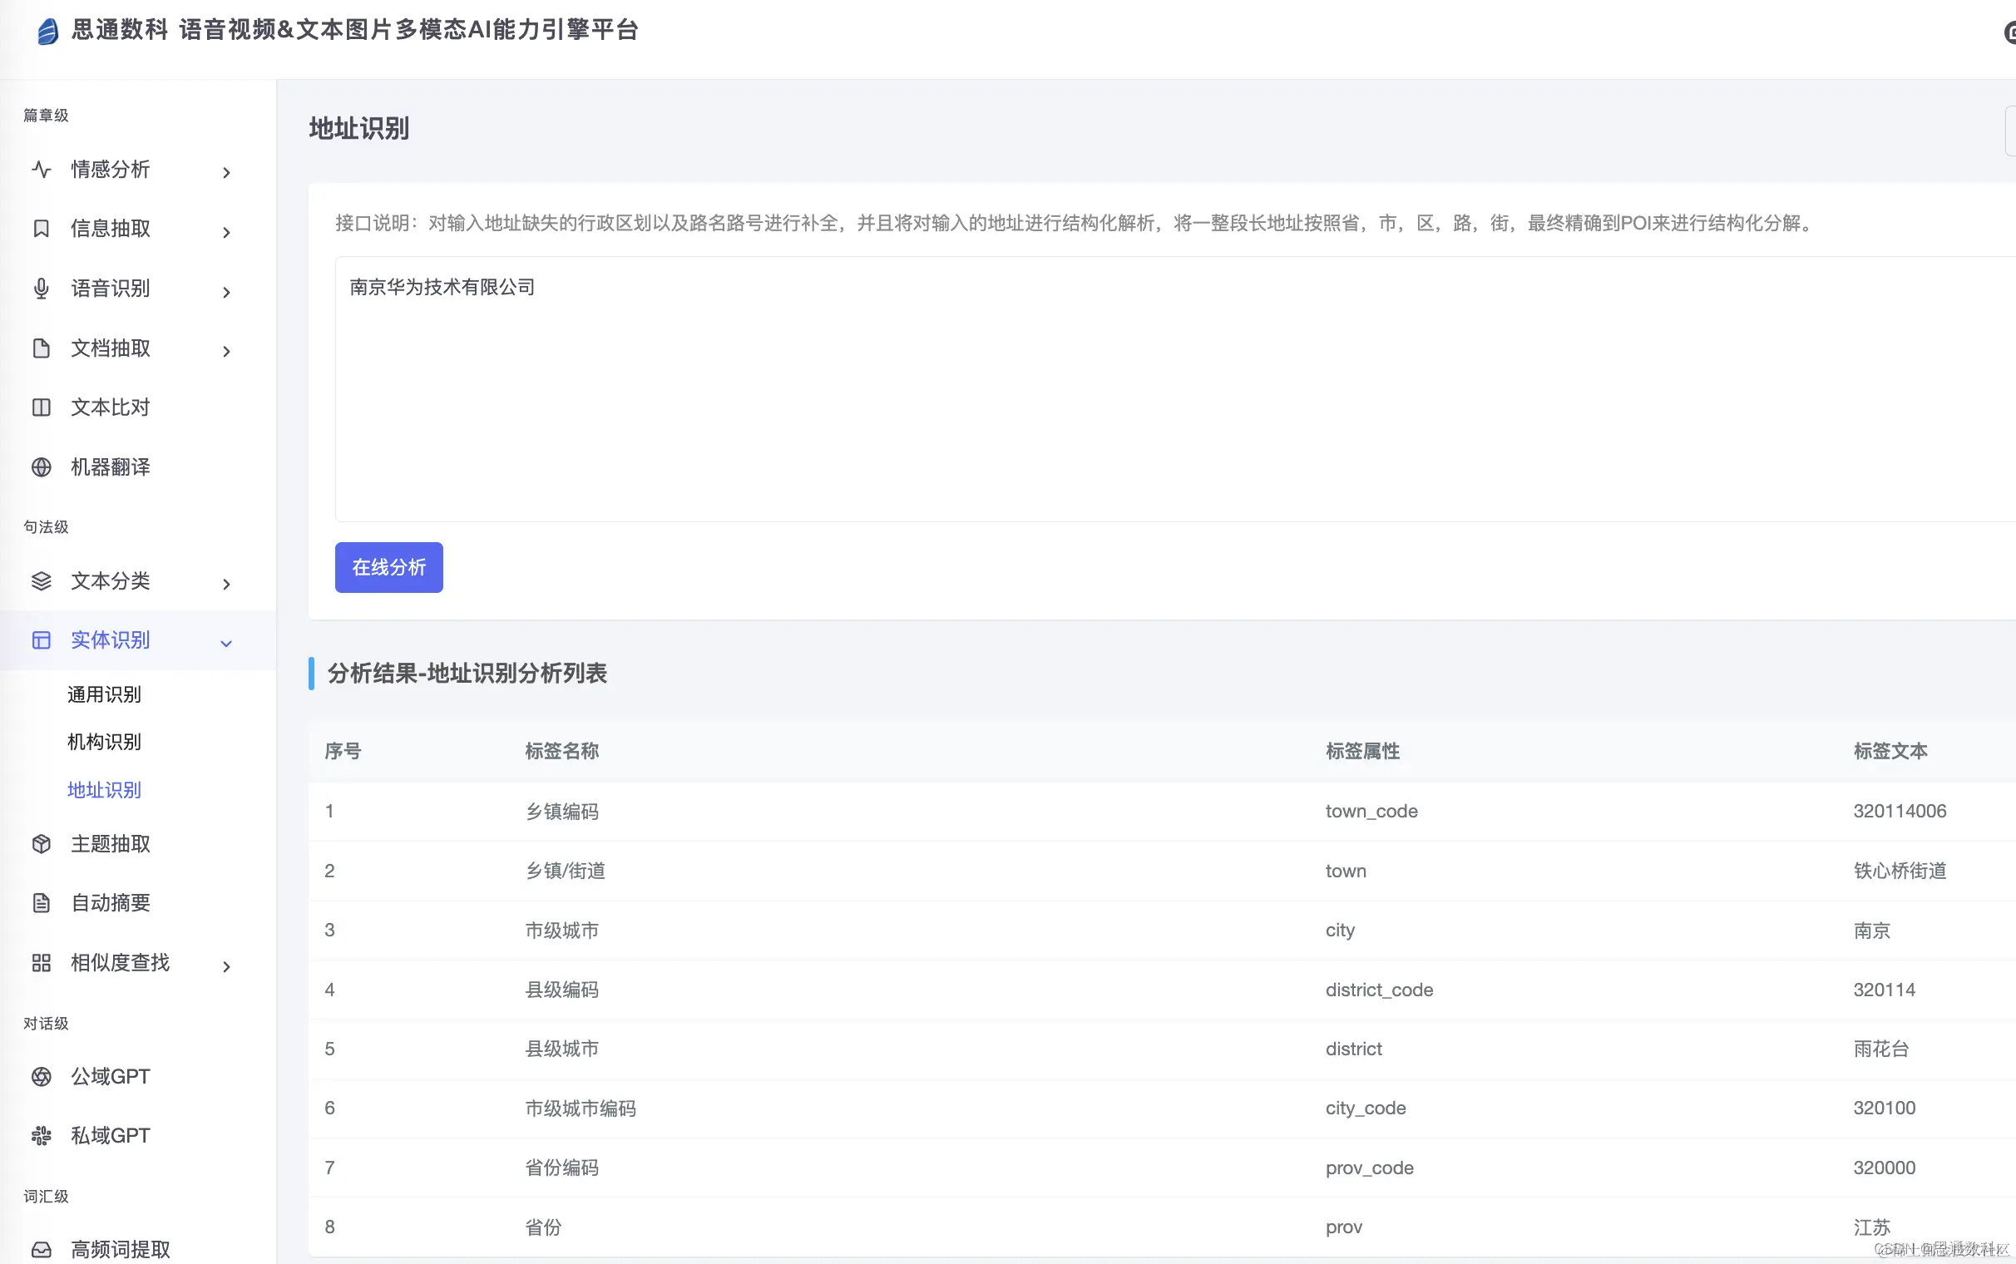Select the 地址识别 submenu item

(x=105, y=790)
